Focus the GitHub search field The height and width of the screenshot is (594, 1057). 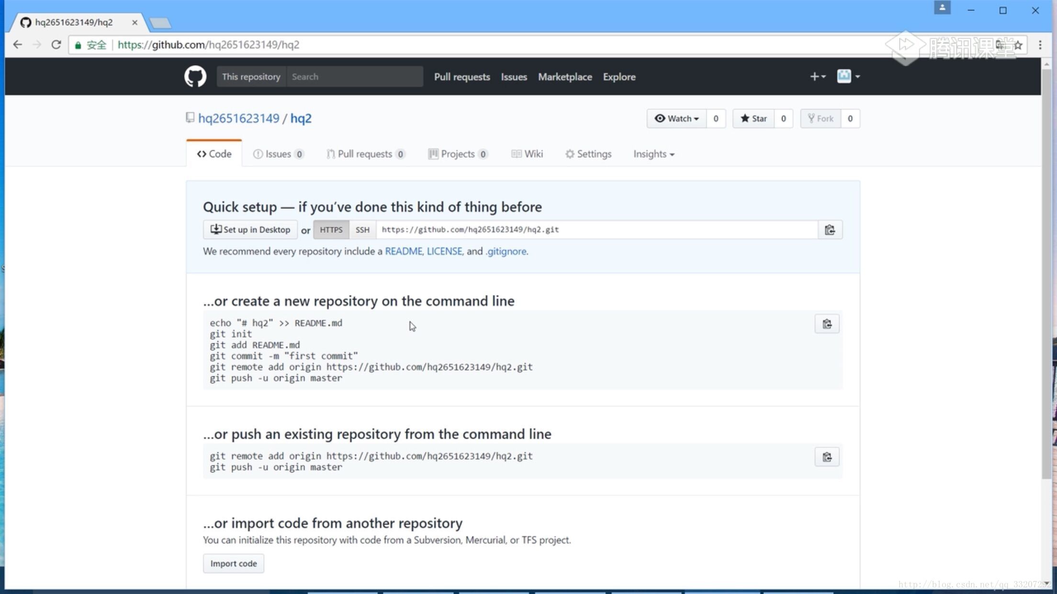[355, 77]
